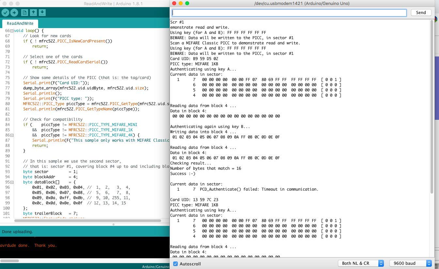Click the console horizontal scrollbar thumb
This screenshot has width=439, height=269.
pyautogui.click(x=9, y=261)
